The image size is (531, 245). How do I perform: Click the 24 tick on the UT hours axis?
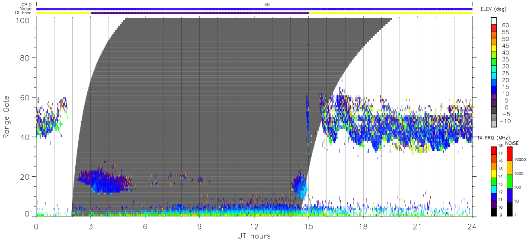click(x=472, y=226)
